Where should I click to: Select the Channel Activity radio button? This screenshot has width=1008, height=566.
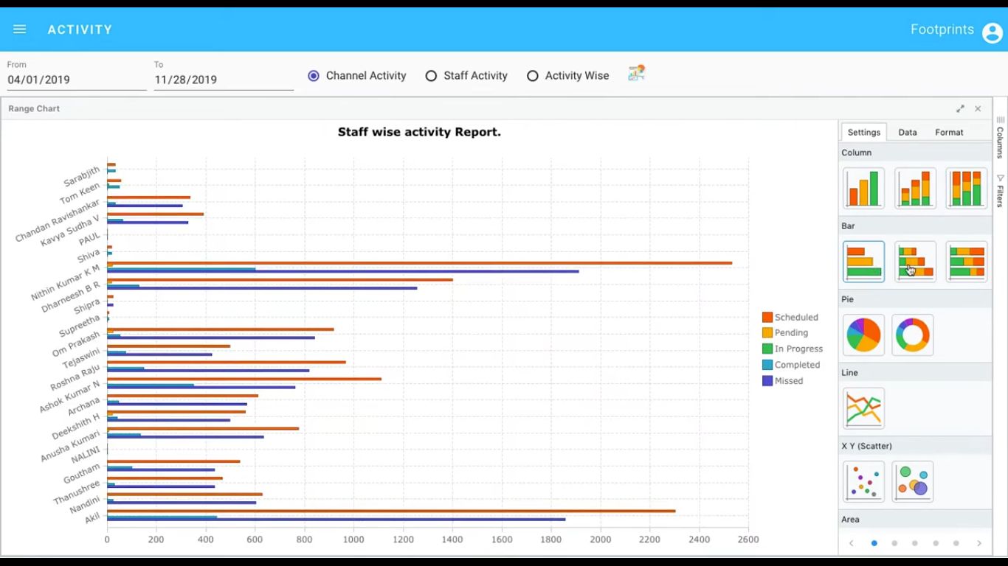[x=314, y=76]
